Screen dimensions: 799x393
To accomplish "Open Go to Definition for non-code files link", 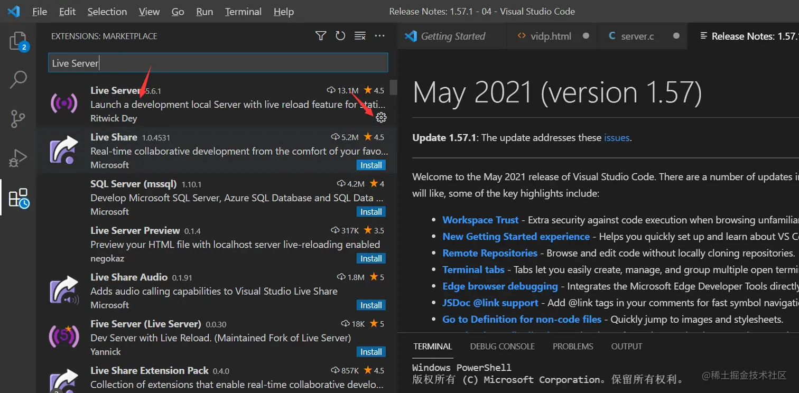I will point(522,319).
